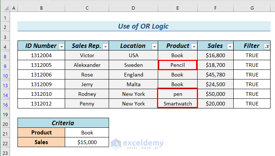Viewport: 275px width, 156px height.
Task: Select the Criteria header cell
Action: tap(63, 123)
